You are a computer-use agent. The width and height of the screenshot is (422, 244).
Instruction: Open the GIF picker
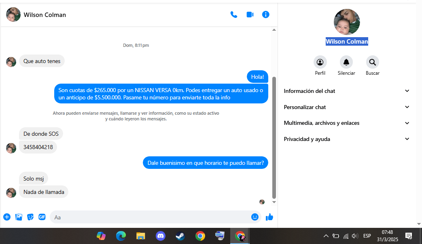tap(42, 217)
